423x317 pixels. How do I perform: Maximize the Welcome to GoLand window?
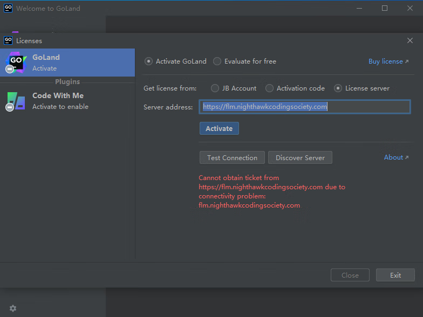pyautogui.click(x=385, y=8)
